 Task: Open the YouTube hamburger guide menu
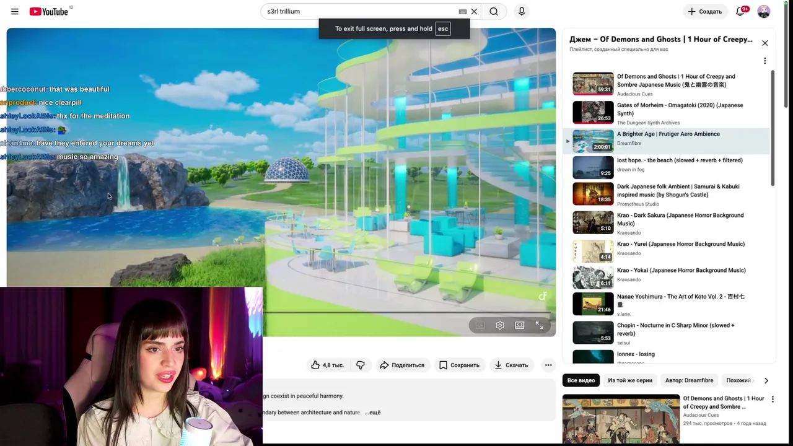click(15, 11)
